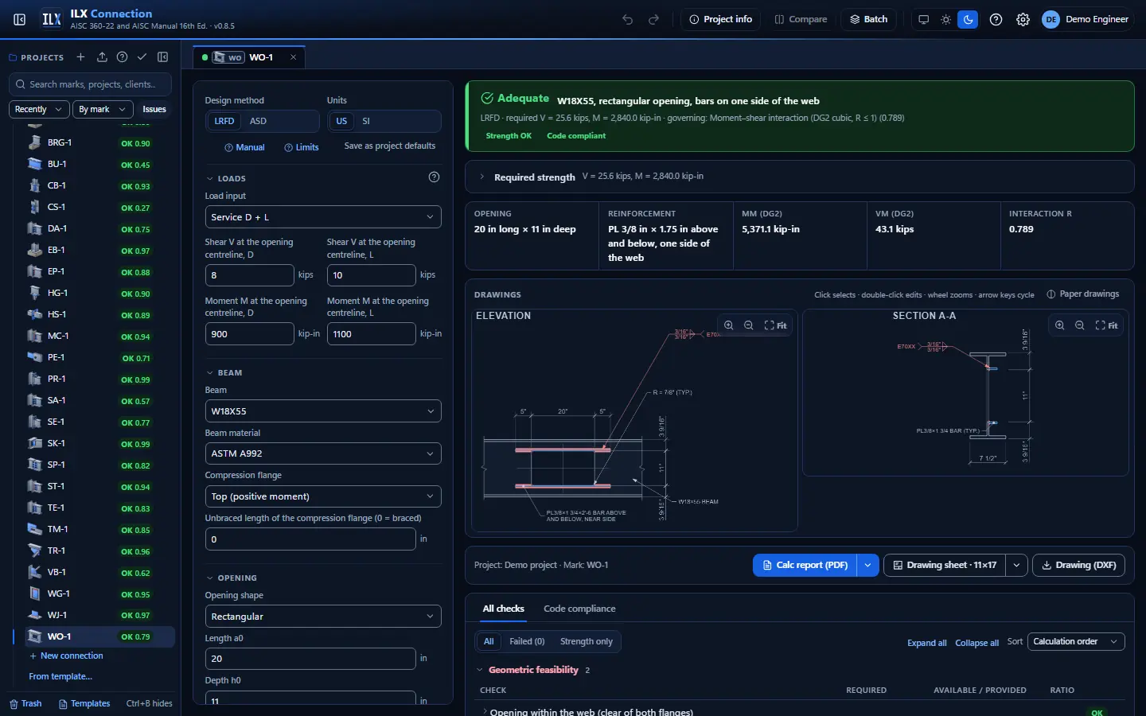Select LRFD design method
The image size is (1146, 716).
224,121
